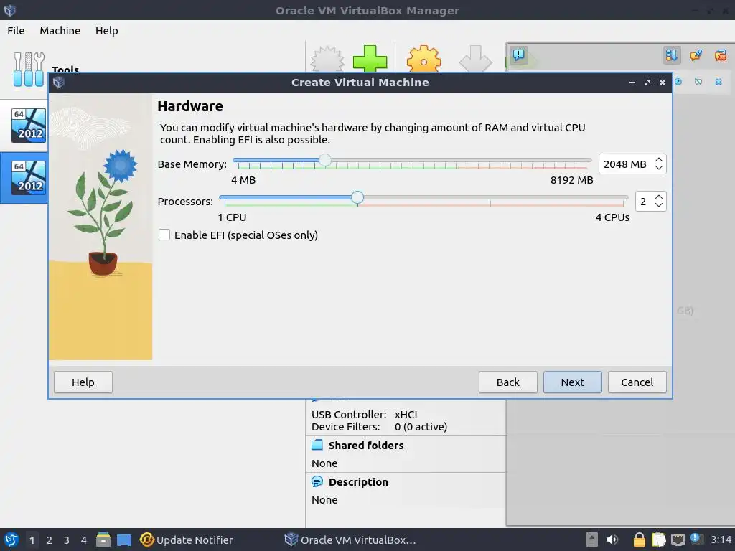Click the USB Controller xHCI line
The height and width of the screenshot is (551, 735).
(364, 414)
